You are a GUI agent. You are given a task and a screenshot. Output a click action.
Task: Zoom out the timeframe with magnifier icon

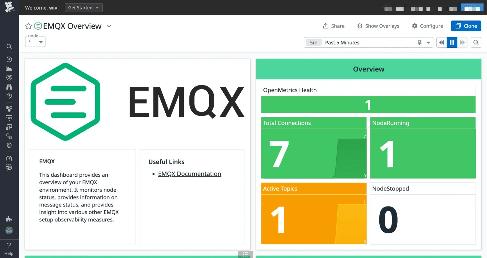[x=476, y=42]
